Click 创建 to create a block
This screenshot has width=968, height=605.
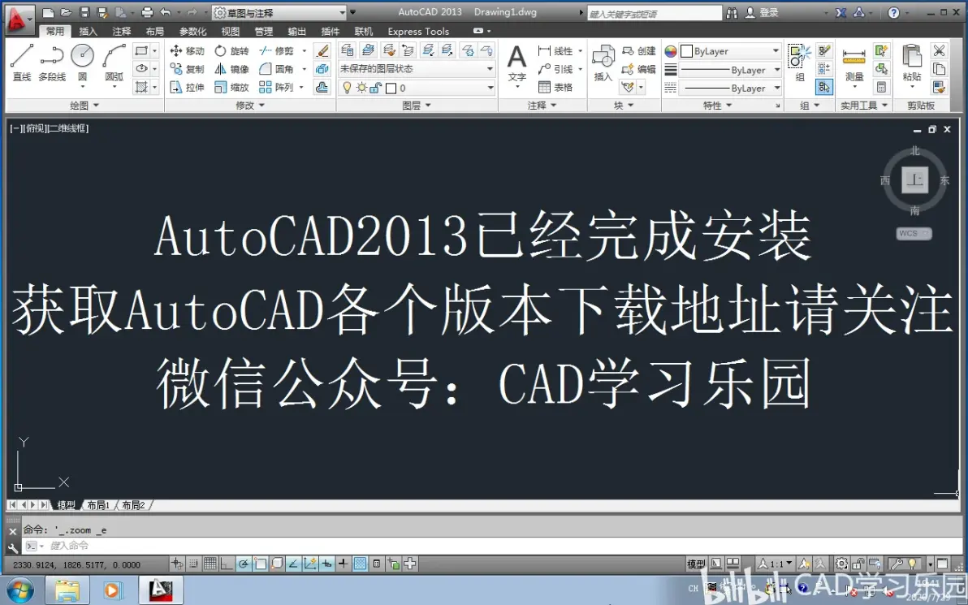(639, 50)
